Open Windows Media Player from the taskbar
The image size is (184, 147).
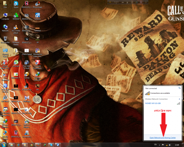25,145
